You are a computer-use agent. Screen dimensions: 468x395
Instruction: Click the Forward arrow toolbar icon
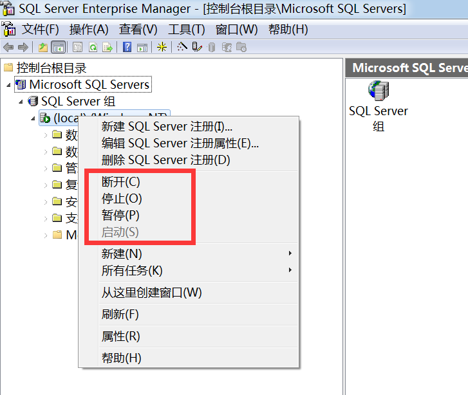click(x=23, y=47)
